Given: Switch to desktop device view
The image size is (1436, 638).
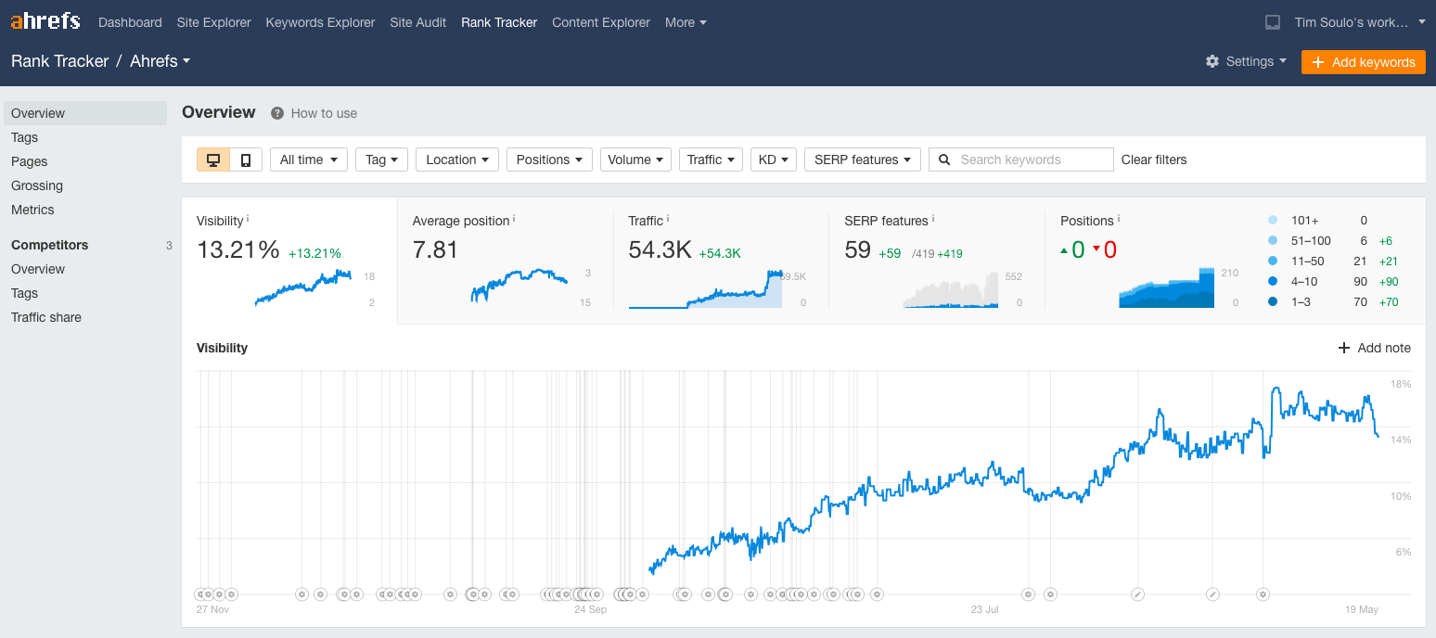Looking at the screenshot, I should point(213,159).
